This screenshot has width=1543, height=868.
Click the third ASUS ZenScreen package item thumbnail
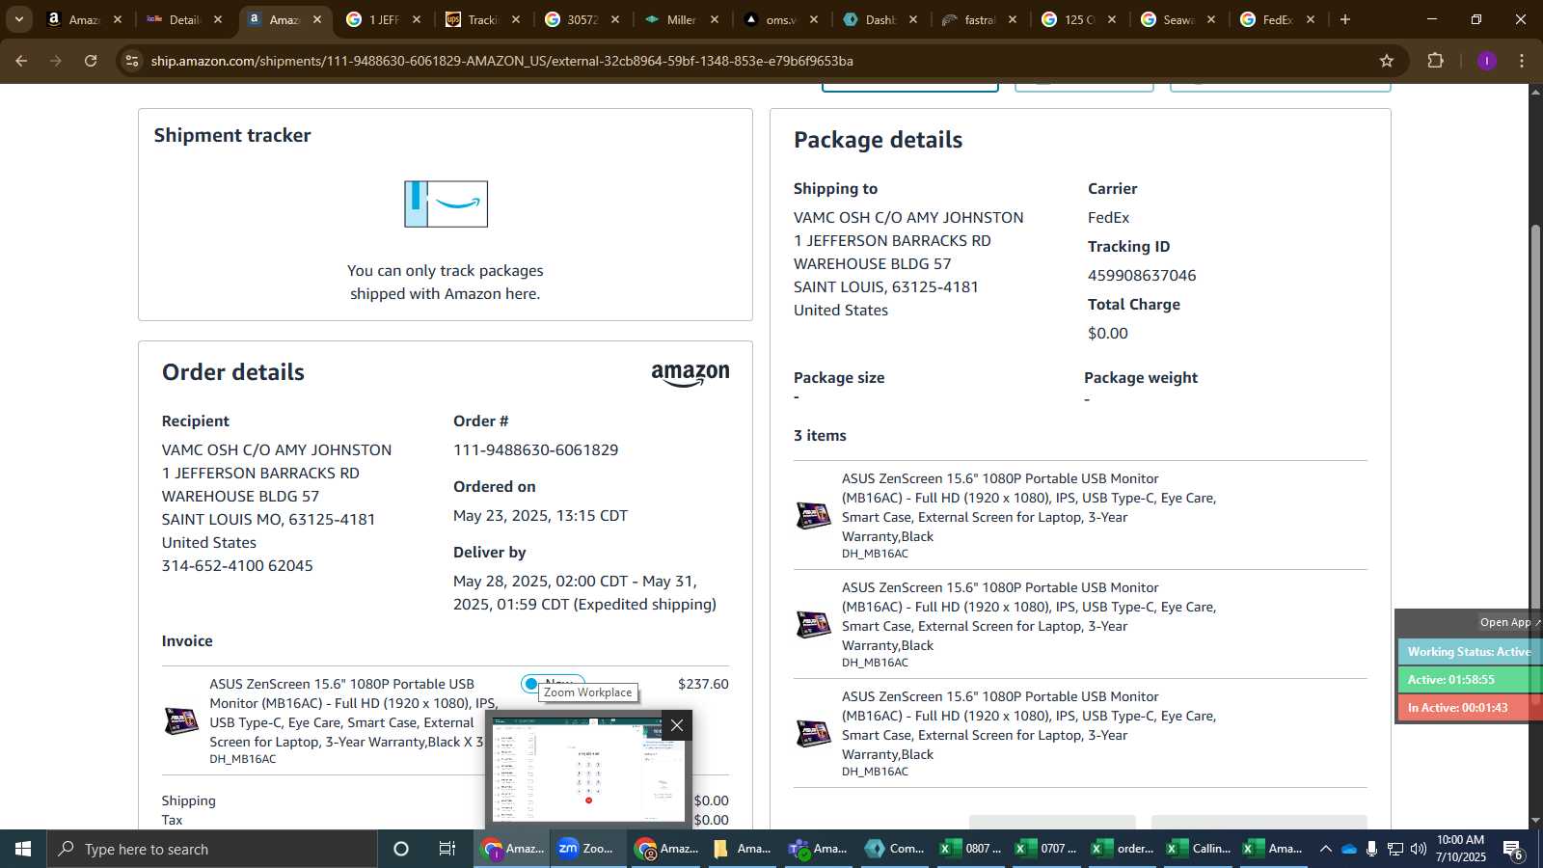tap(813, 734)
